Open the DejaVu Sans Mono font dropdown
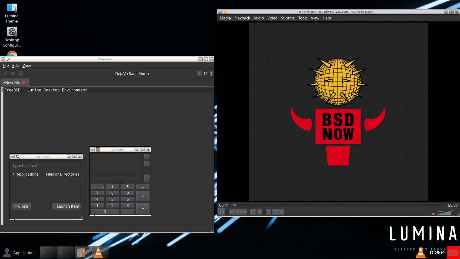This screenshot has width=460, height=259. click(199, 73)
